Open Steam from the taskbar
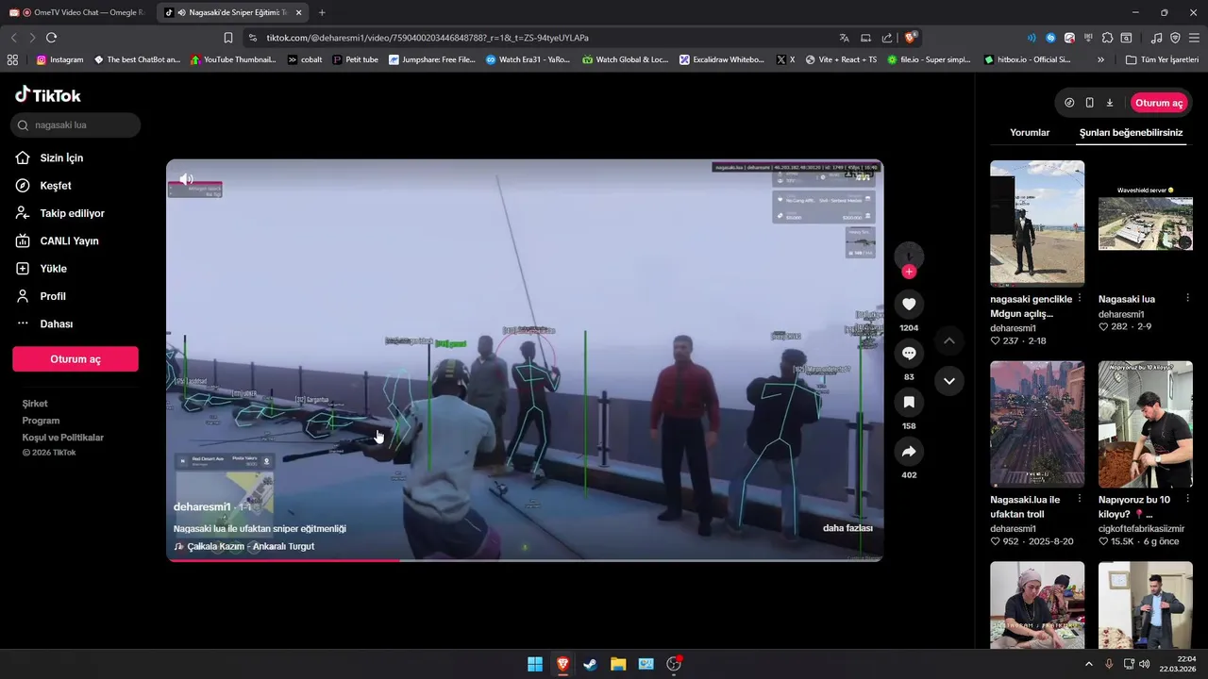Viewport: 1208px width, 679px height. [x=590, y=664]
